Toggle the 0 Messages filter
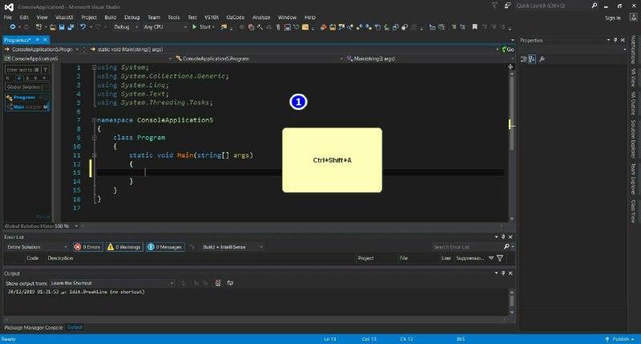Screen dimensions: 641x344 pyautogui.click(x=165, y=247)
